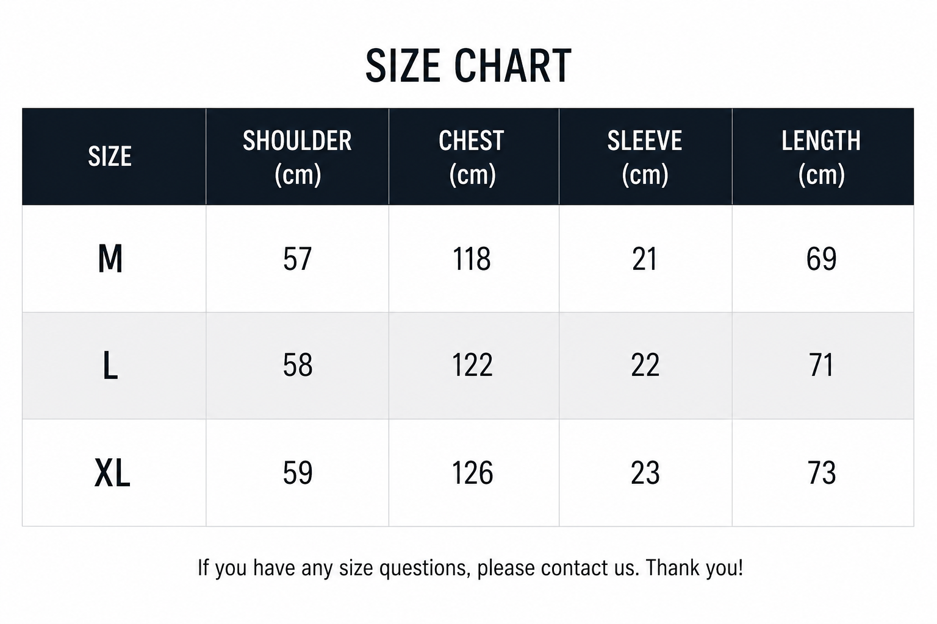Click shoulder value 58 for size L

(298, 366)
